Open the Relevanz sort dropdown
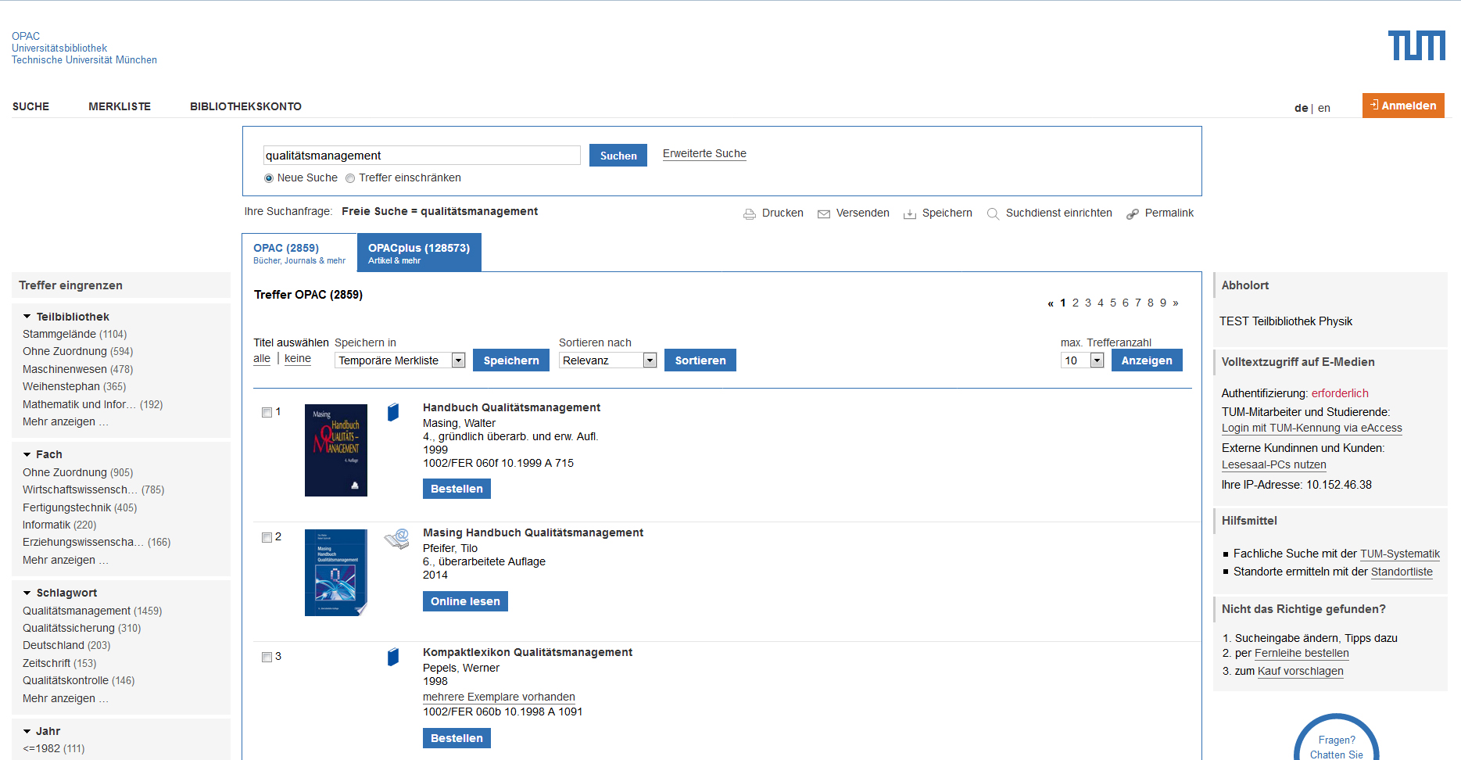 [608, 360]
